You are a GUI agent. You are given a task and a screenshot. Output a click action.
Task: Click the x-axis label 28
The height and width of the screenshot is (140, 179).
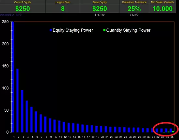[139, 137]
